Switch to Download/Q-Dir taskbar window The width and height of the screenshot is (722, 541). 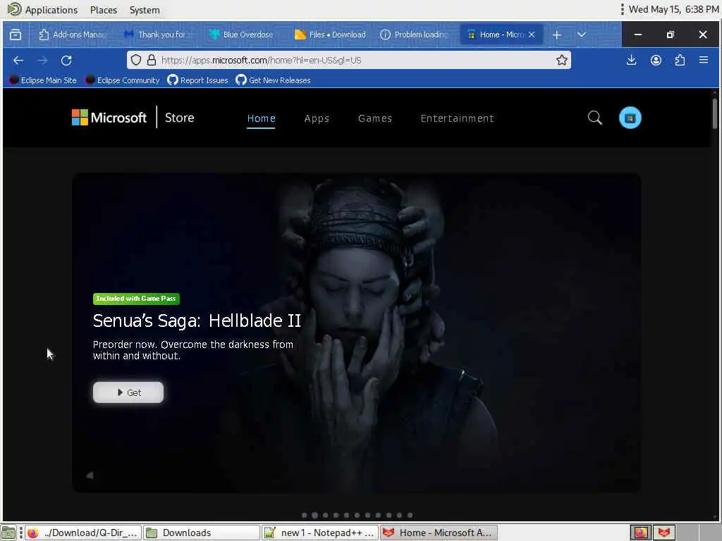click(83, 533)
